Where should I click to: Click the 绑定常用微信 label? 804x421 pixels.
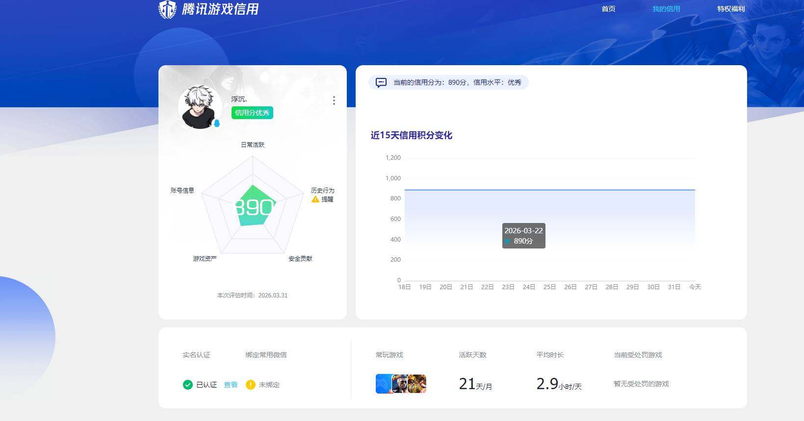[266, 355]
